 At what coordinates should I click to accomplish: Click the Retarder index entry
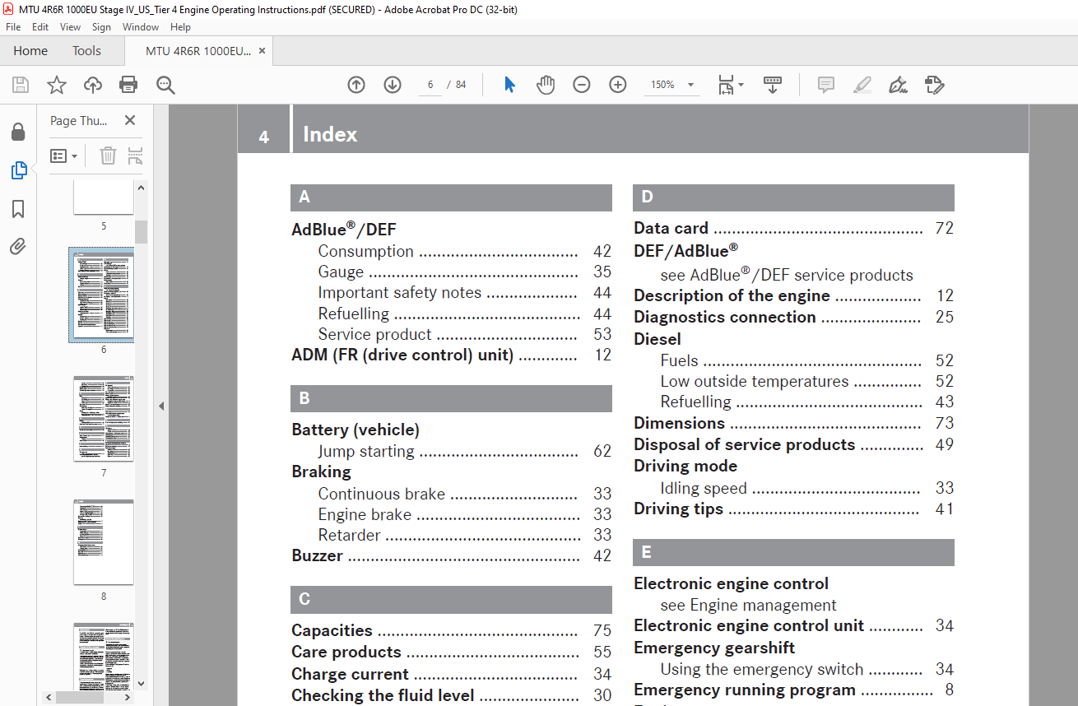tap(465, 535)
